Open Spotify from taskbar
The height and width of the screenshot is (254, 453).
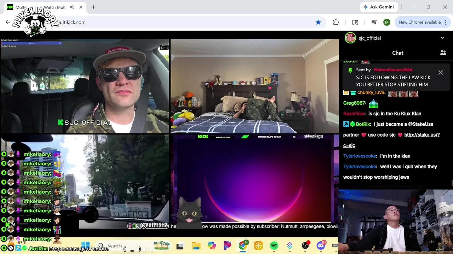274,246
